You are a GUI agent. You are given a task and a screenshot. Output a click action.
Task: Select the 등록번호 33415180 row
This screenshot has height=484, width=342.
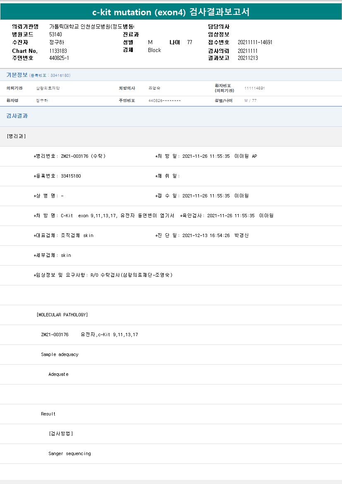[57, 176]
